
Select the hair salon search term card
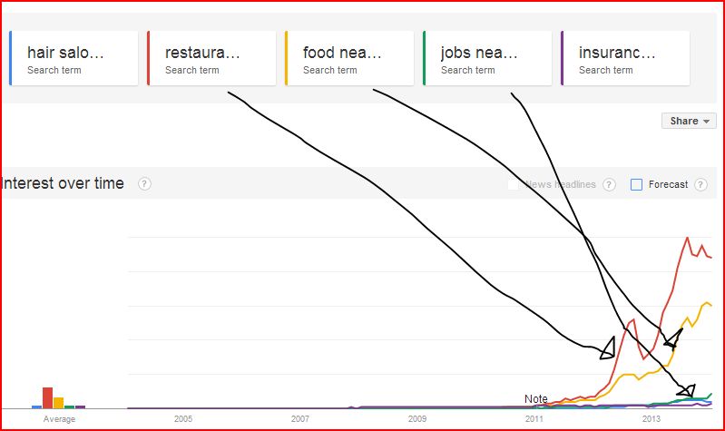point(73,58)
